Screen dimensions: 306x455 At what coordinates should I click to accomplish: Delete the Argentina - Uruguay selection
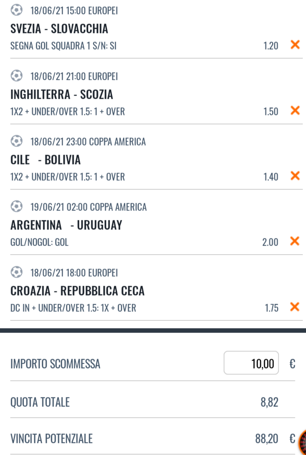tap(295, 241)
